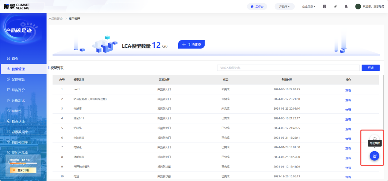This screenshot has width=388, height=181.
Task: Click the 测试6.17 model name
Action: pyautogui.click(x=79, y=119)
